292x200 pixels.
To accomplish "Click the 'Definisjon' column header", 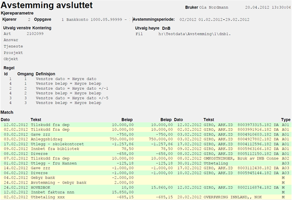I will tap(45, 74).
